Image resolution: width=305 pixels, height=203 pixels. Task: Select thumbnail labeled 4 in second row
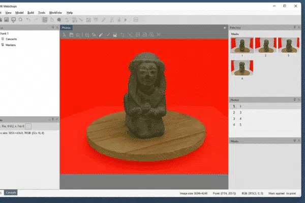241,69
